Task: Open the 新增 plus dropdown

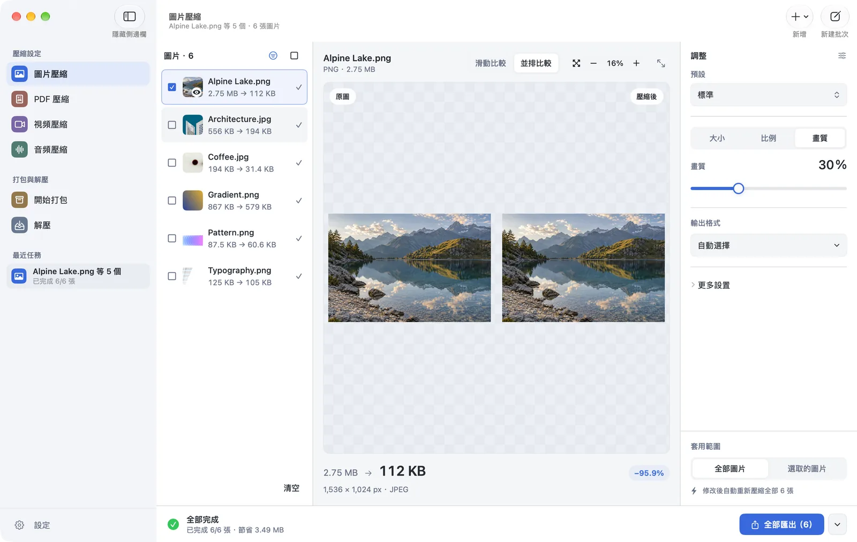Action: click(x=800, y=17)
